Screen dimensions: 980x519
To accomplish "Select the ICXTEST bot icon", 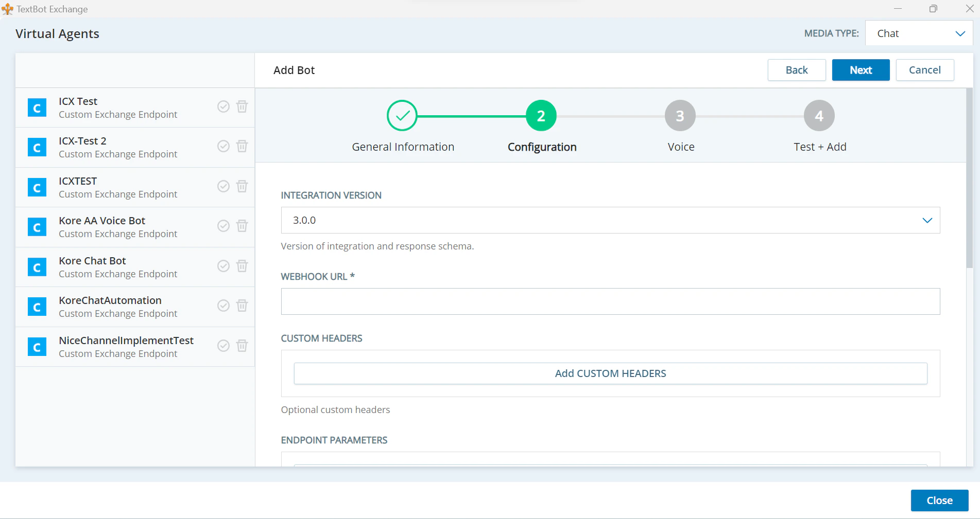I will [37, 187].
